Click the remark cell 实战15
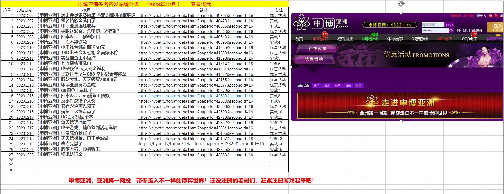 pos(279,149)
